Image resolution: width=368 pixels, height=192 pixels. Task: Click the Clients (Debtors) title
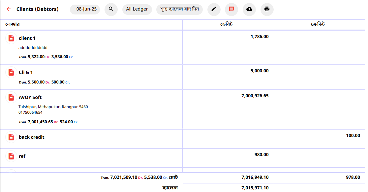click(38, 9)
